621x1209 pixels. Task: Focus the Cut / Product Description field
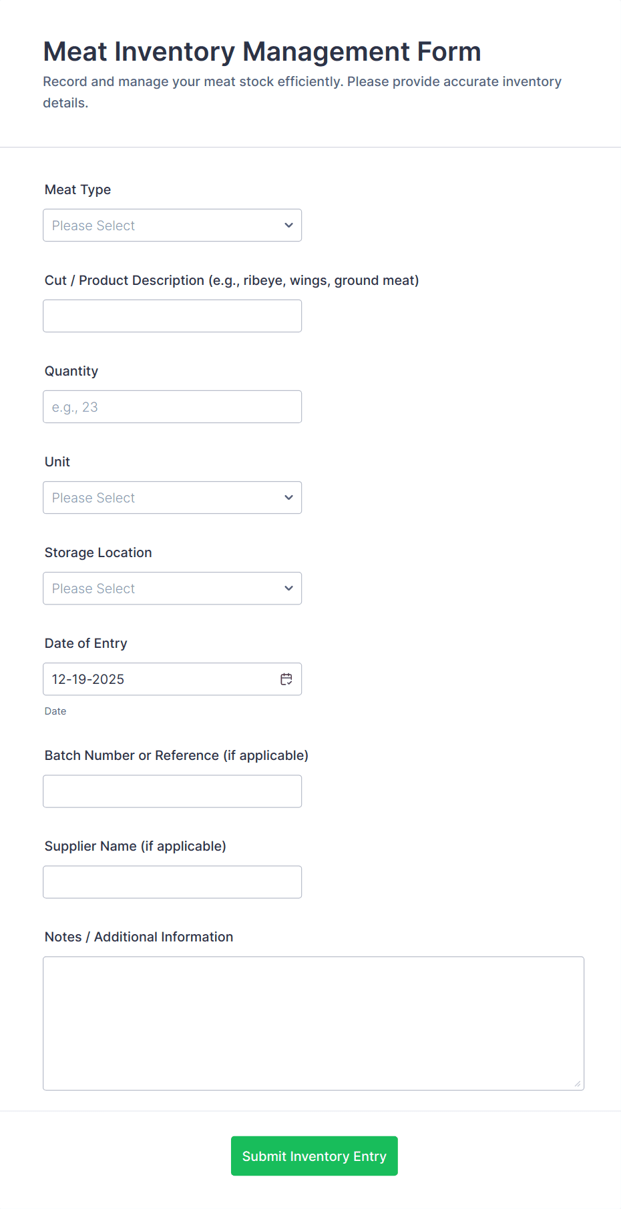(x=172, y=316)
